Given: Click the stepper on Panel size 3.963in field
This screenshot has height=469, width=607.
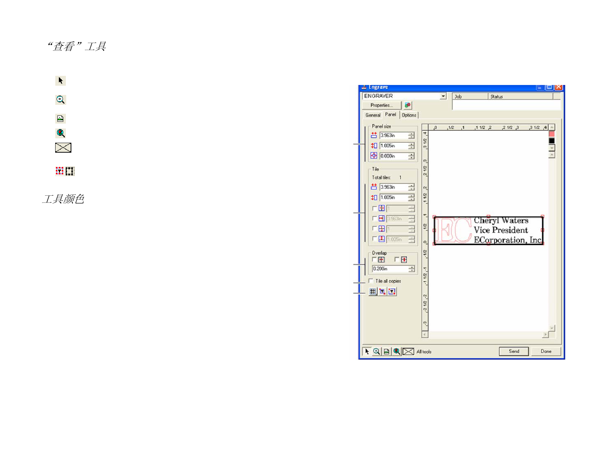Looking at the screenshot, I should (411, 135).
